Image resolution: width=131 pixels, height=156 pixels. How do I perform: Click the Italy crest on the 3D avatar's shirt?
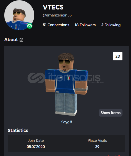click(68, 77)
